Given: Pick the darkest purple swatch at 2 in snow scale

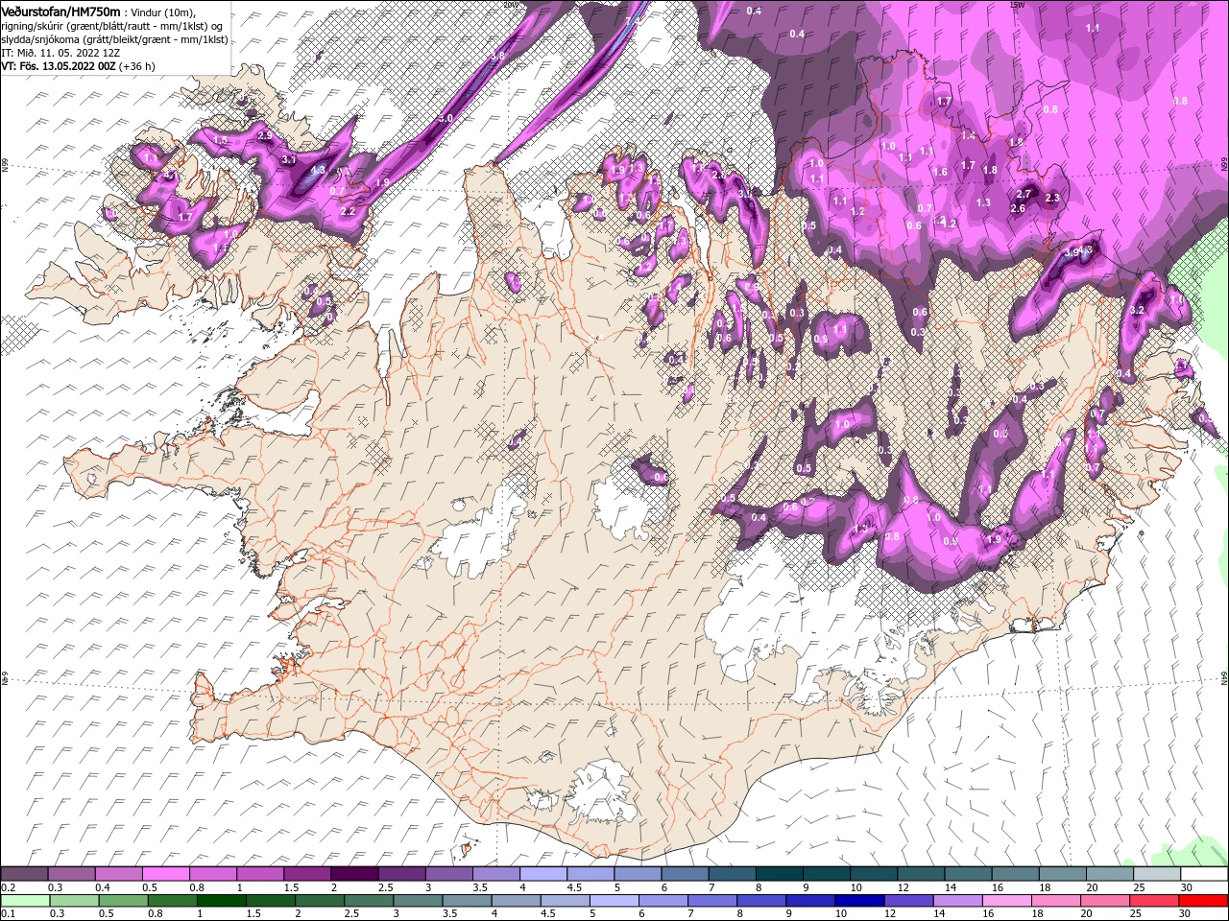Looking at the screenshot, I should pyautogui.click(x=354, y=873).
